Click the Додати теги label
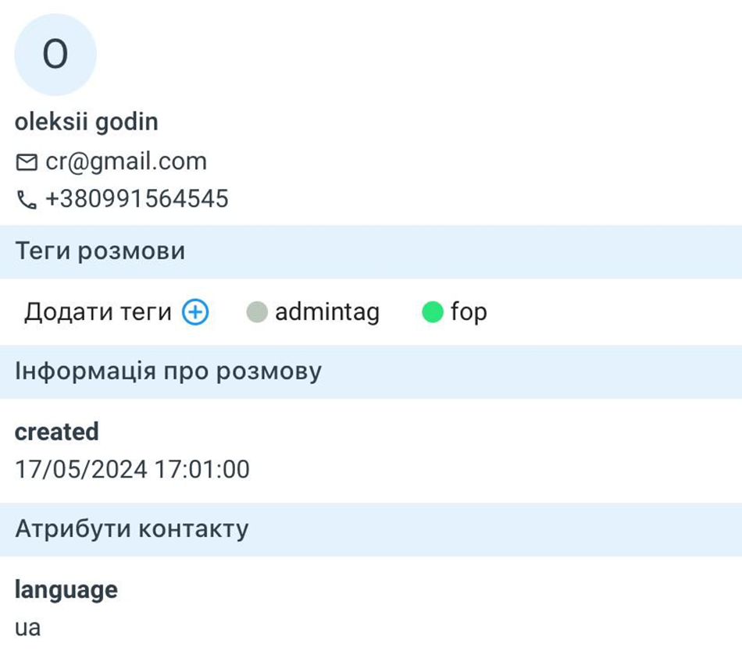Image resolution: width=742 pixels, height=658 pixels. [98, 312]
